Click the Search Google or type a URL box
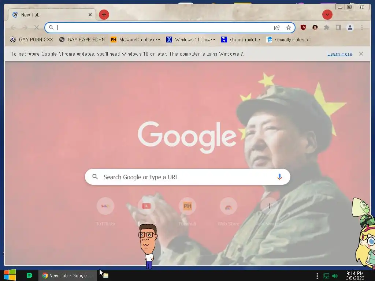 tap(187, 177)
